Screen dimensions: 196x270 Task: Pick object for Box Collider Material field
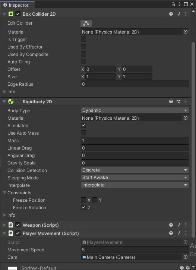[186, 32]
